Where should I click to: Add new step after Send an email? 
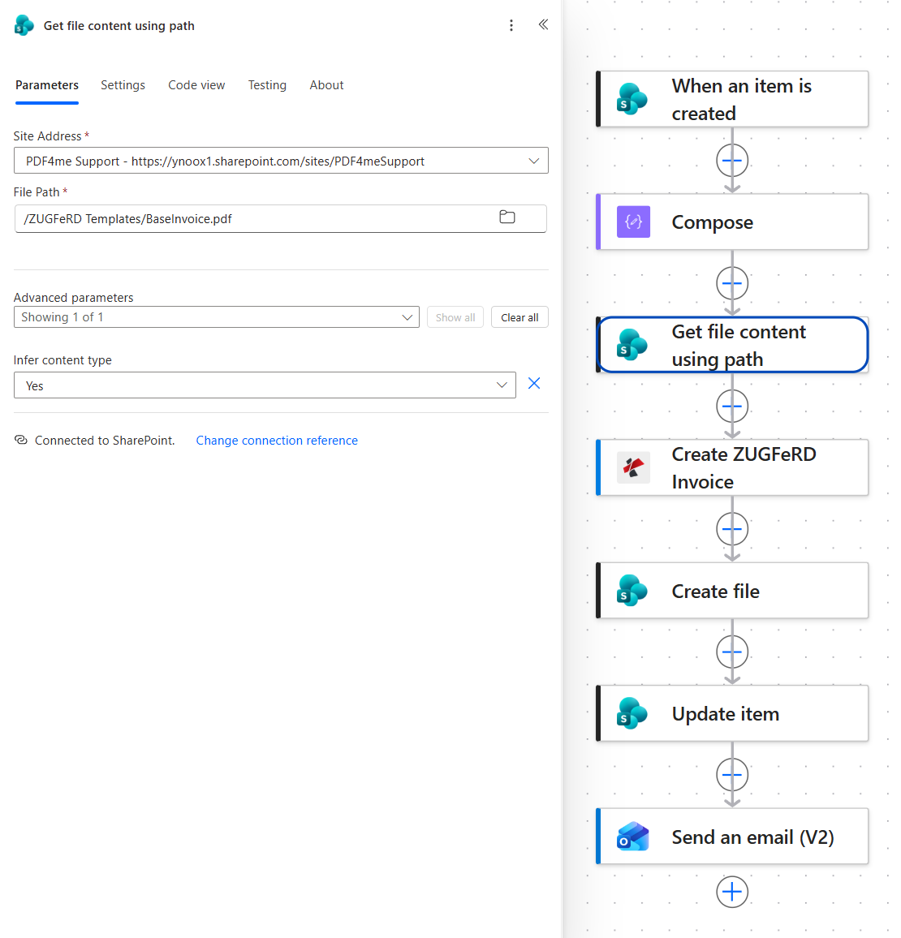(731, 892)
